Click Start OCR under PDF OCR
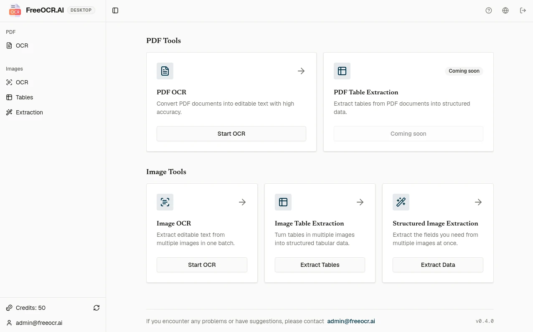533x332 pixels. coord(231,134)
